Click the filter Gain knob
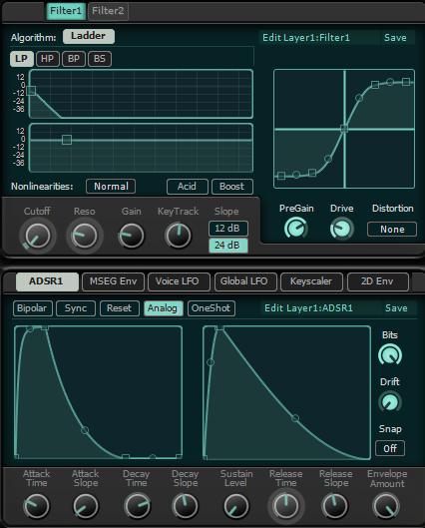The image size is (425, 528). coord(132,236)
